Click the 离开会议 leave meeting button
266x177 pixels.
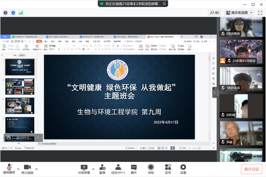point(251,169)
